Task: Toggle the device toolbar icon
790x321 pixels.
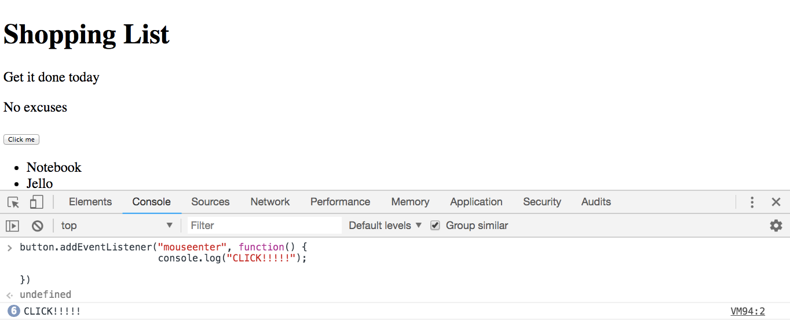Action: click(36, 202)
